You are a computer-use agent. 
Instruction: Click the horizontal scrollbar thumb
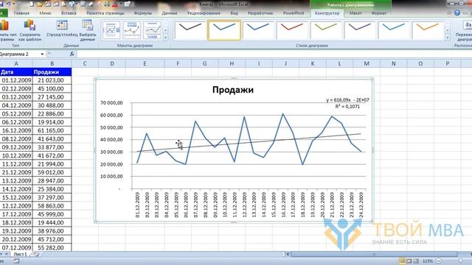(x=374, y=255)
